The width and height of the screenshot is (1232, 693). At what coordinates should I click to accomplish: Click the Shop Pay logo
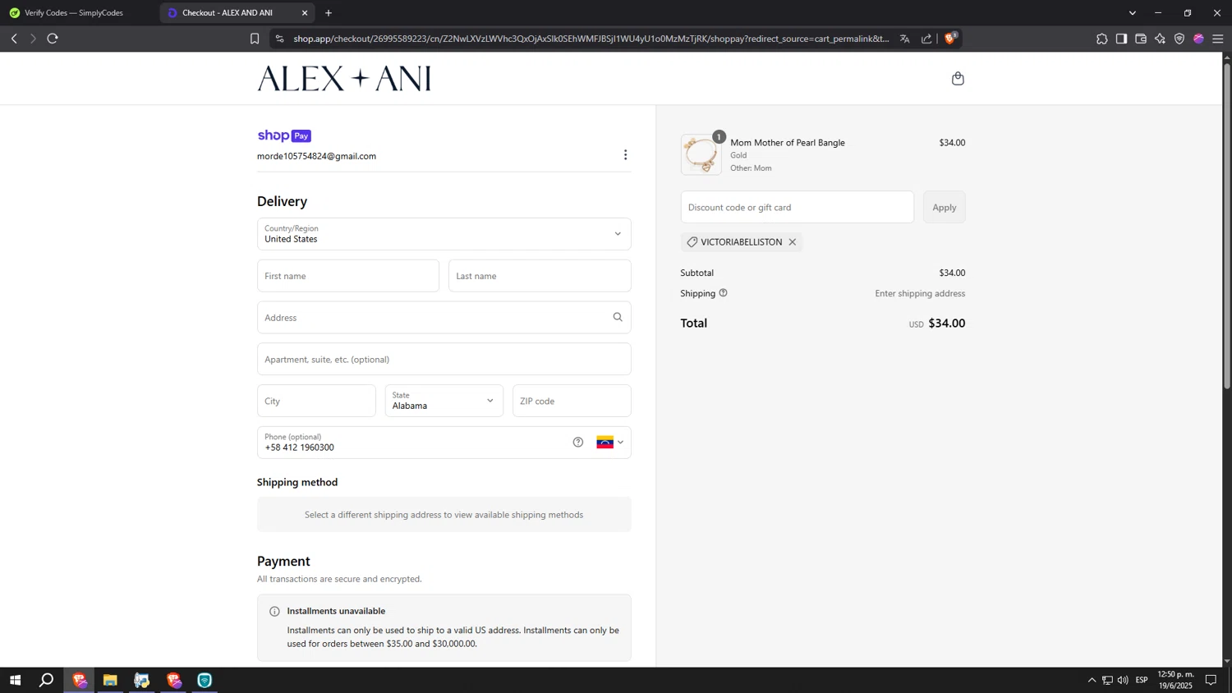(284, 135)
